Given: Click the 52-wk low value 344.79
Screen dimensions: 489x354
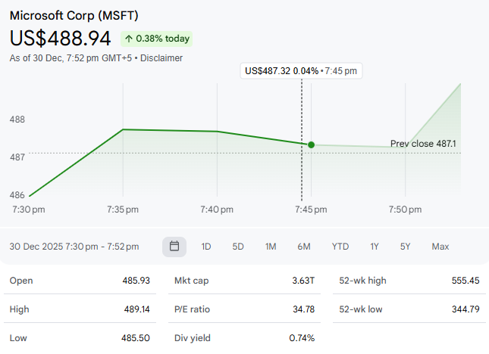Looking at the screenshot, I should tap(465, 309).
